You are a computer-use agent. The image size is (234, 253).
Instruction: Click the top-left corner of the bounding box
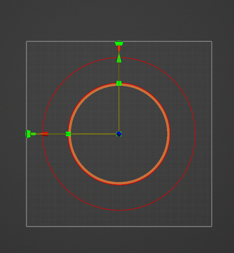tap(27, 42)
